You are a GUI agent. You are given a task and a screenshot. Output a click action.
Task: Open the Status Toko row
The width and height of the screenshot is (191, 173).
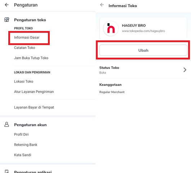click(x=143, y=70)
